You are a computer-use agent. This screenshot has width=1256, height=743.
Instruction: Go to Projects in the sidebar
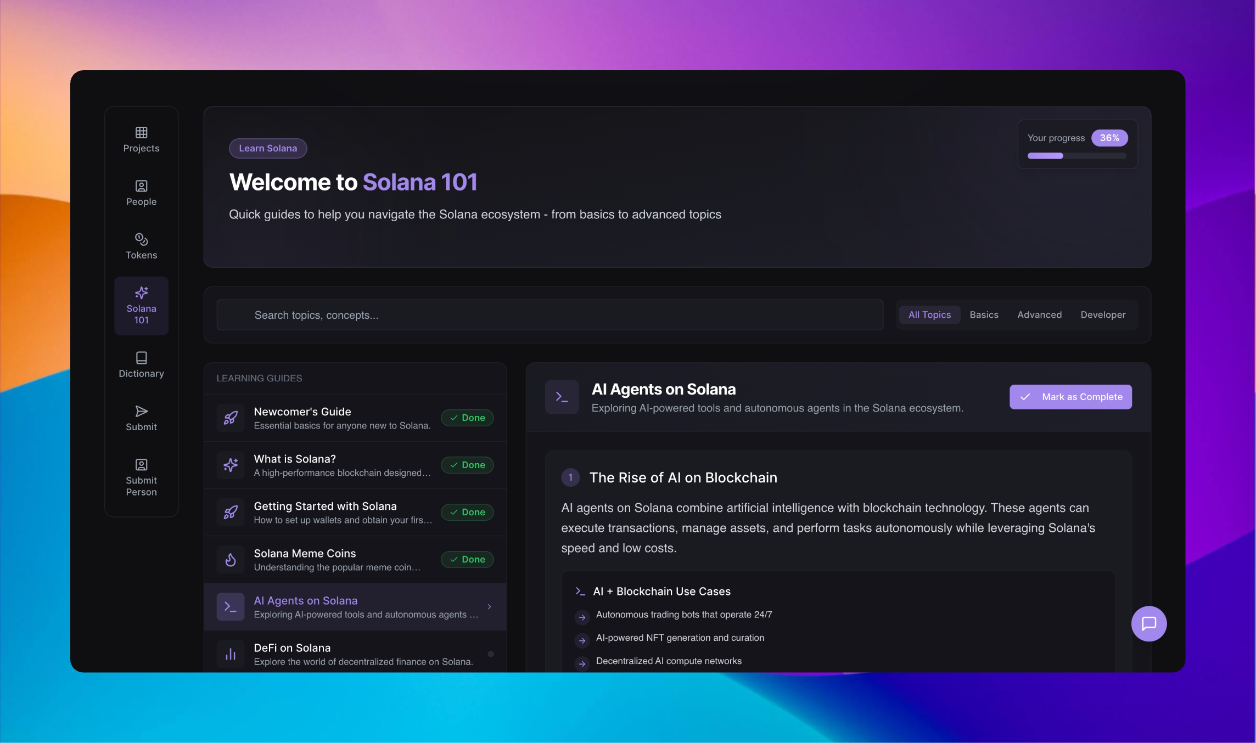[141, 140]
